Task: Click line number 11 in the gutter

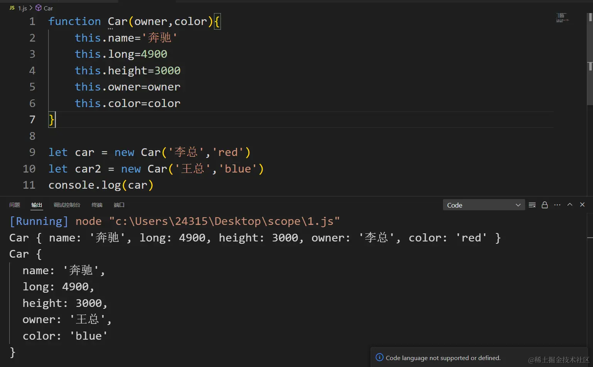Action: coord(29,185)
